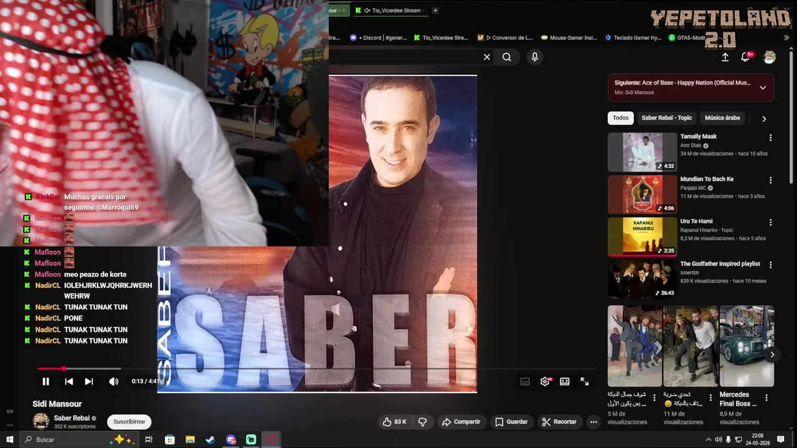
Task: Launch Microsoft Store from taskbar
Action: (x=169, y=439)
